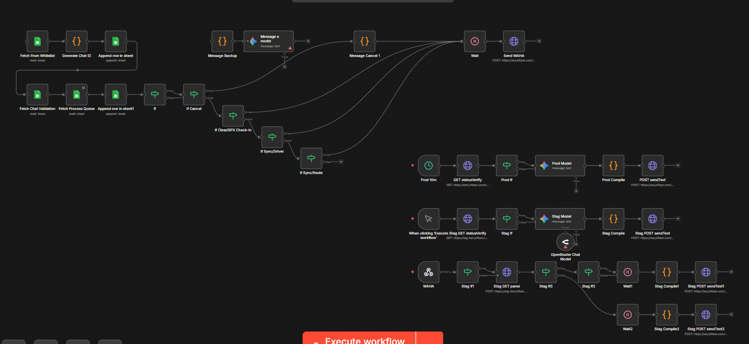Open the Stag Compile1 code node

(667, 272)
